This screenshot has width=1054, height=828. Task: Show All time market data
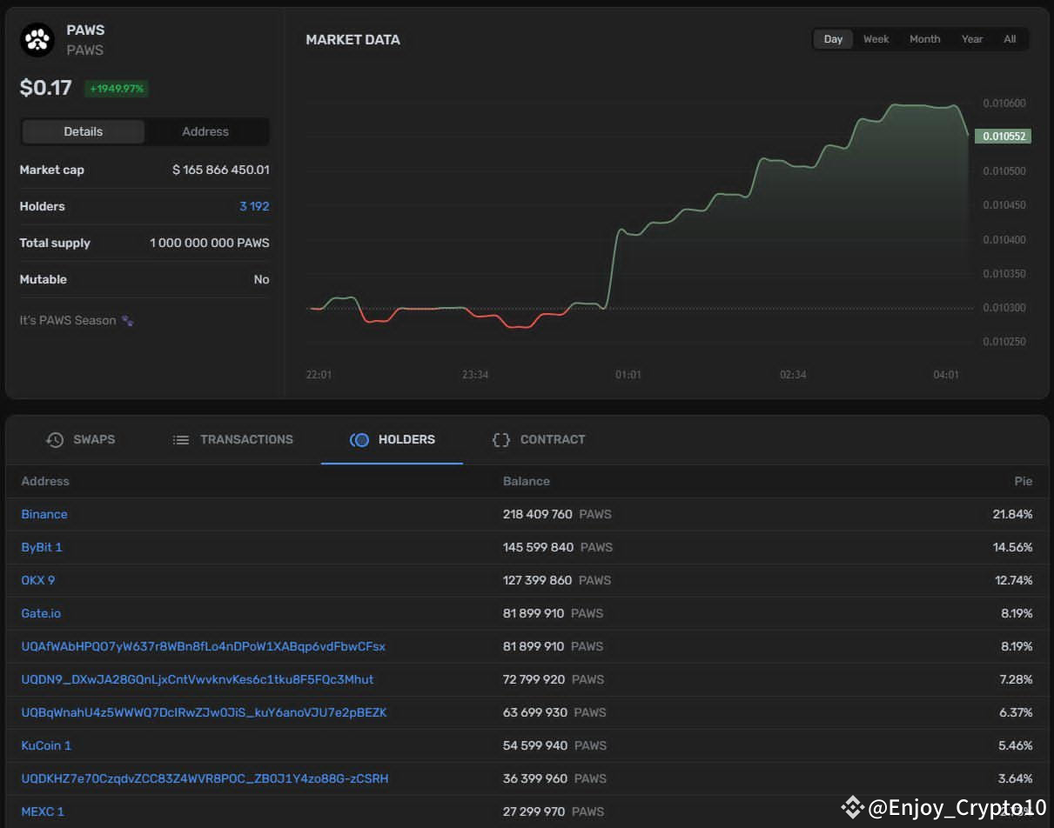pos(1010,39)
